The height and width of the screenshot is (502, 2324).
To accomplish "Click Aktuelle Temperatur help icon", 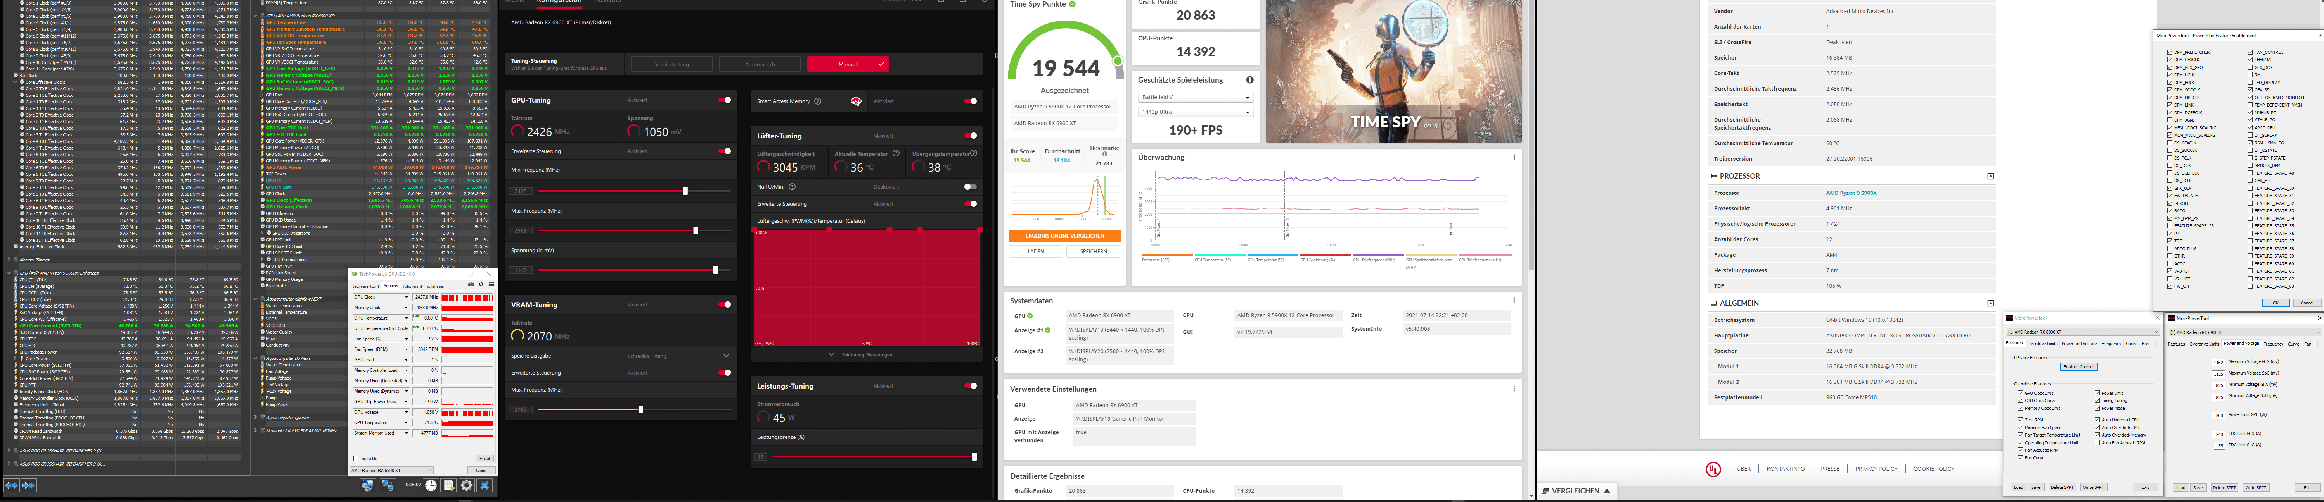I will tap(896, 153).
